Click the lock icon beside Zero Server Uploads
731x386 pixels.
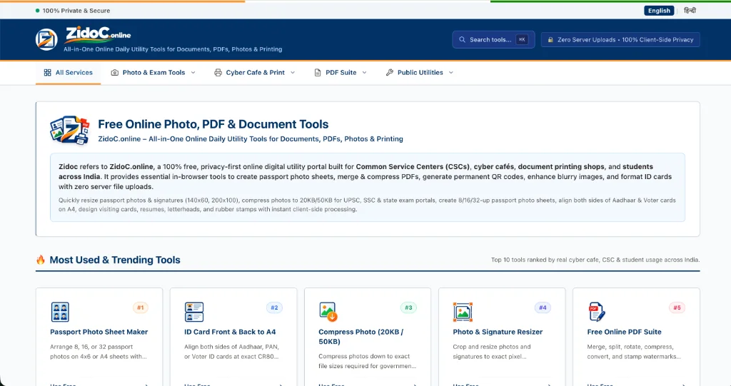pyautogui.click(x=550, y=40)
